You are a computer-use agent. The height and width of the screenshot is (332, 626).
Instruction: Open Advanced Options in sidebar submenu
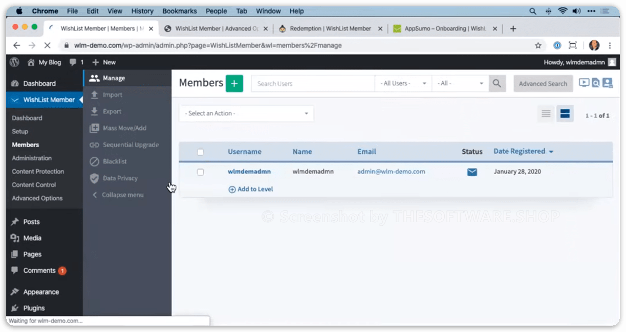pyautogui.click(x=37, y=198)
